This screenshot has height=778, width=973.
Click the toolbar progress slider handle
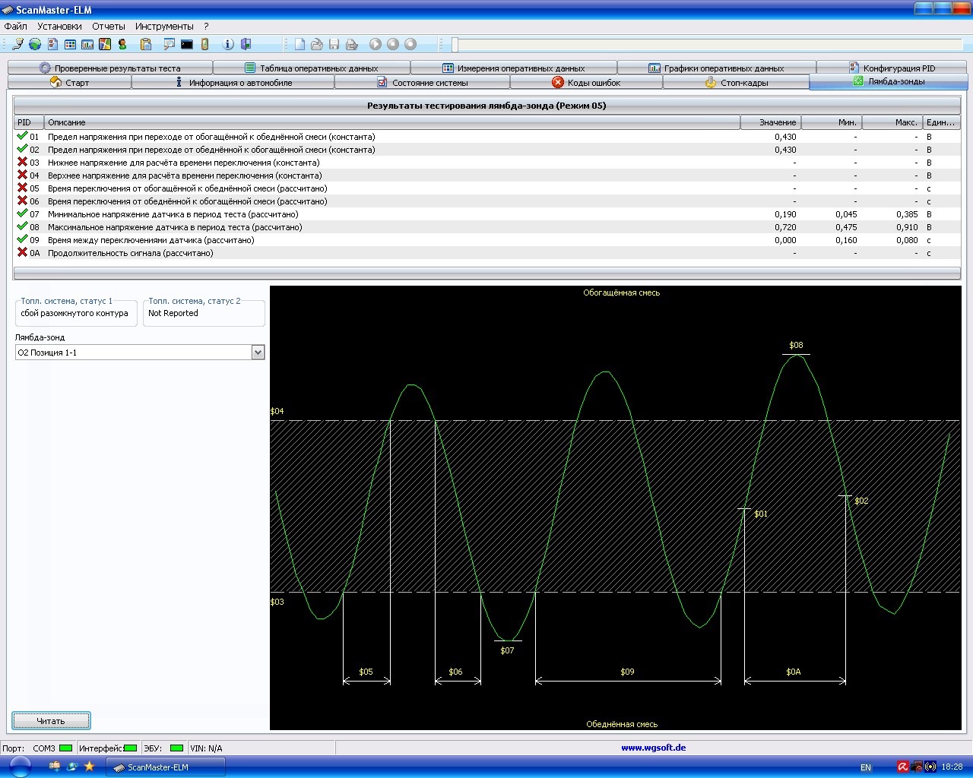pyautogui.click(x=455, y=45)
